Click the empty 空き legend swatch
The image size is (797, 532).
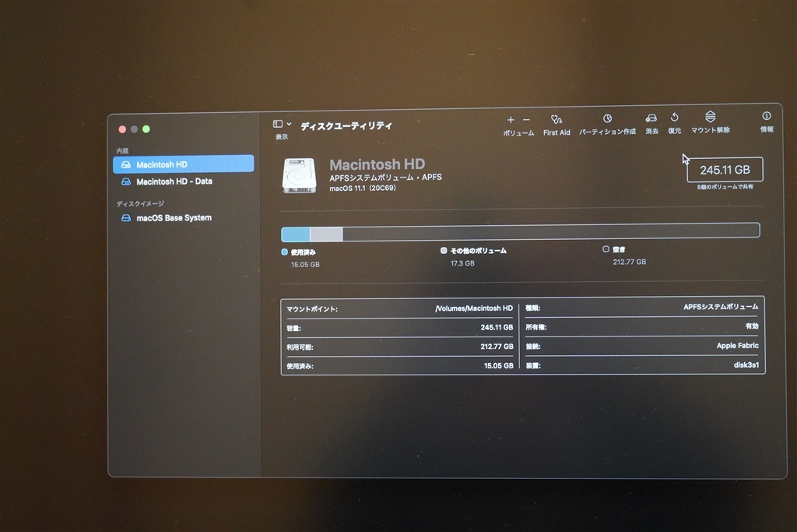click(x=606, y=248)
